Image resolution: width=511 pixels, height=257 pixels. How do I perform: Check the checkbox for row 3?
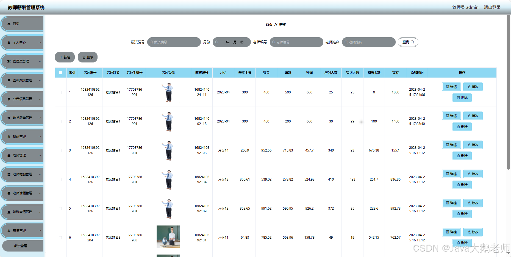click(x=60, y=150)
